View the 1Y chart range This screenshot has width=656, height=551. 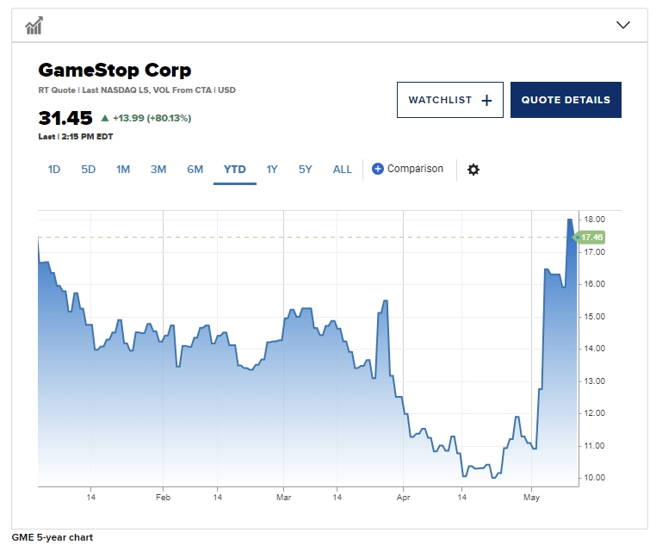pos(272,170)
